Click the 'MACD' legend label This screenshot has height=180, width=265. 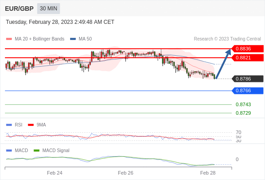[22, 151]
